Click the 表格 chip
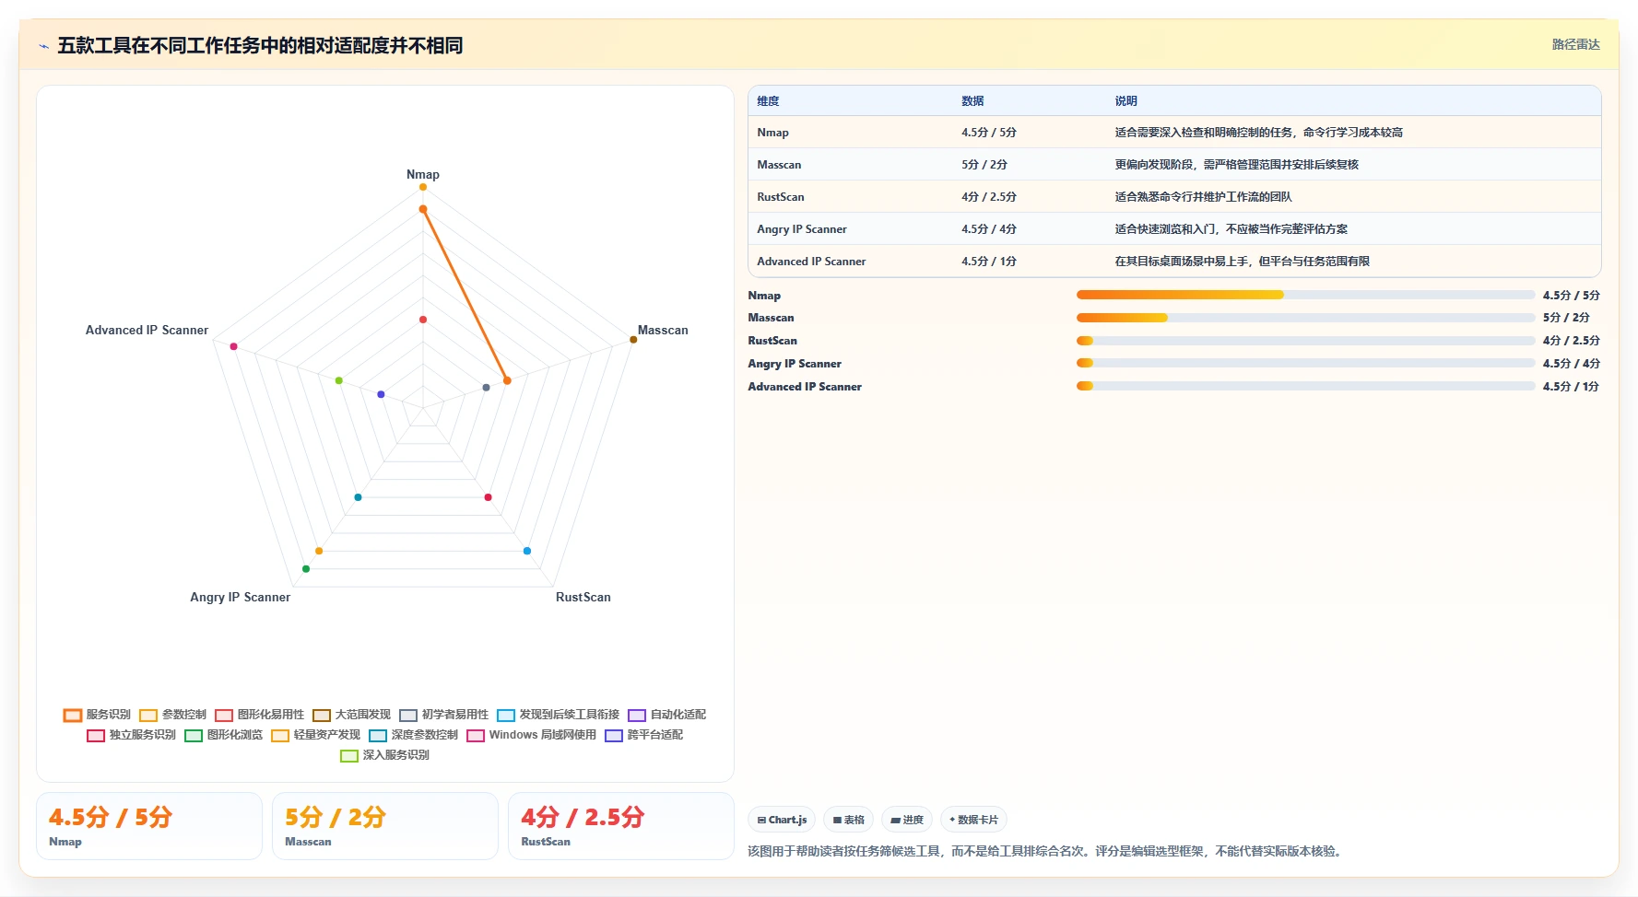The height and width of the screenshot is (897, 1638). point(849,820)
